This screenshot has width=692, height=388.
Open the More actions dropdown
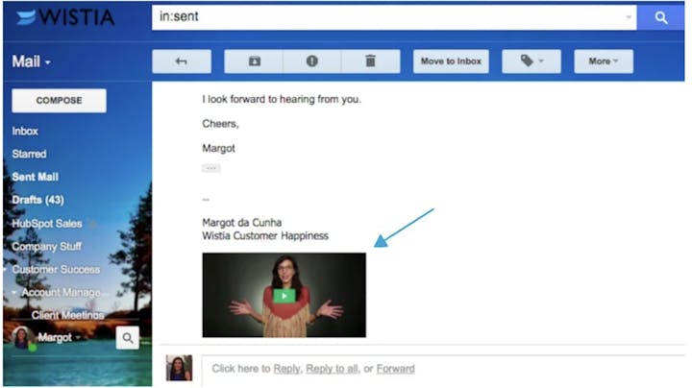click(604, 61)
